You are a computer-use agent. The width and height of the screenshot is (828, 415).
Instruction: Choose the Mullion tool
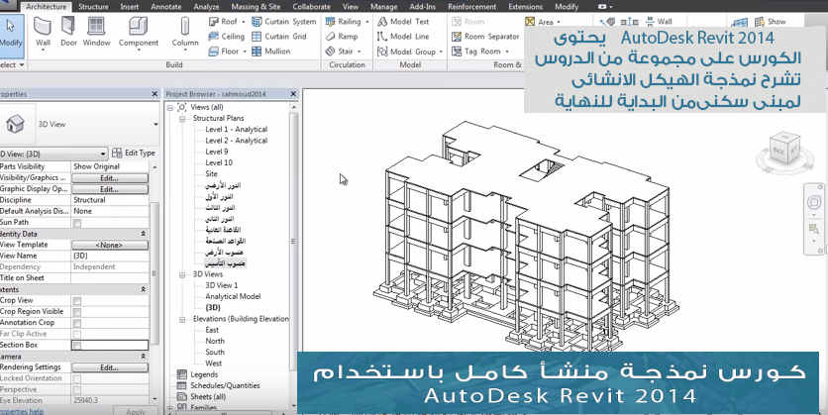(x=271, y=52)
